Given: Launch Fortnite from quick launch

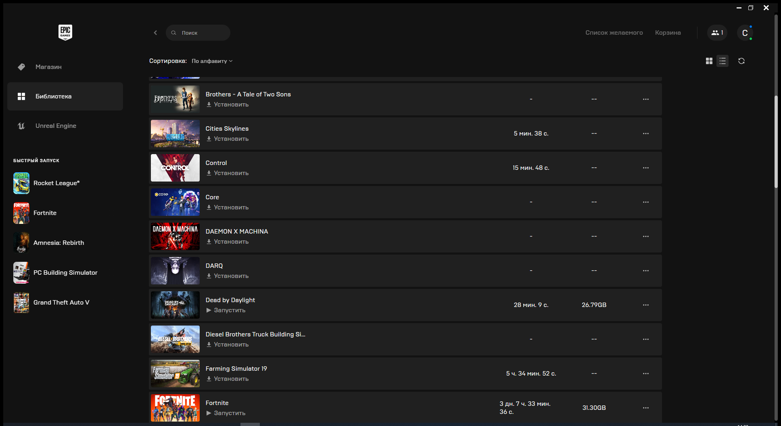Looking at the screenshot, I should [x=35, y=213].
